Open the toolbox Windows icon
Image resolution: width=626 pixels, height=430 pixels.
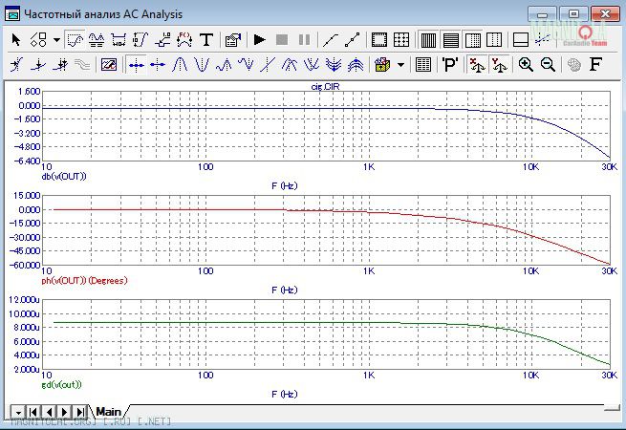382,64
